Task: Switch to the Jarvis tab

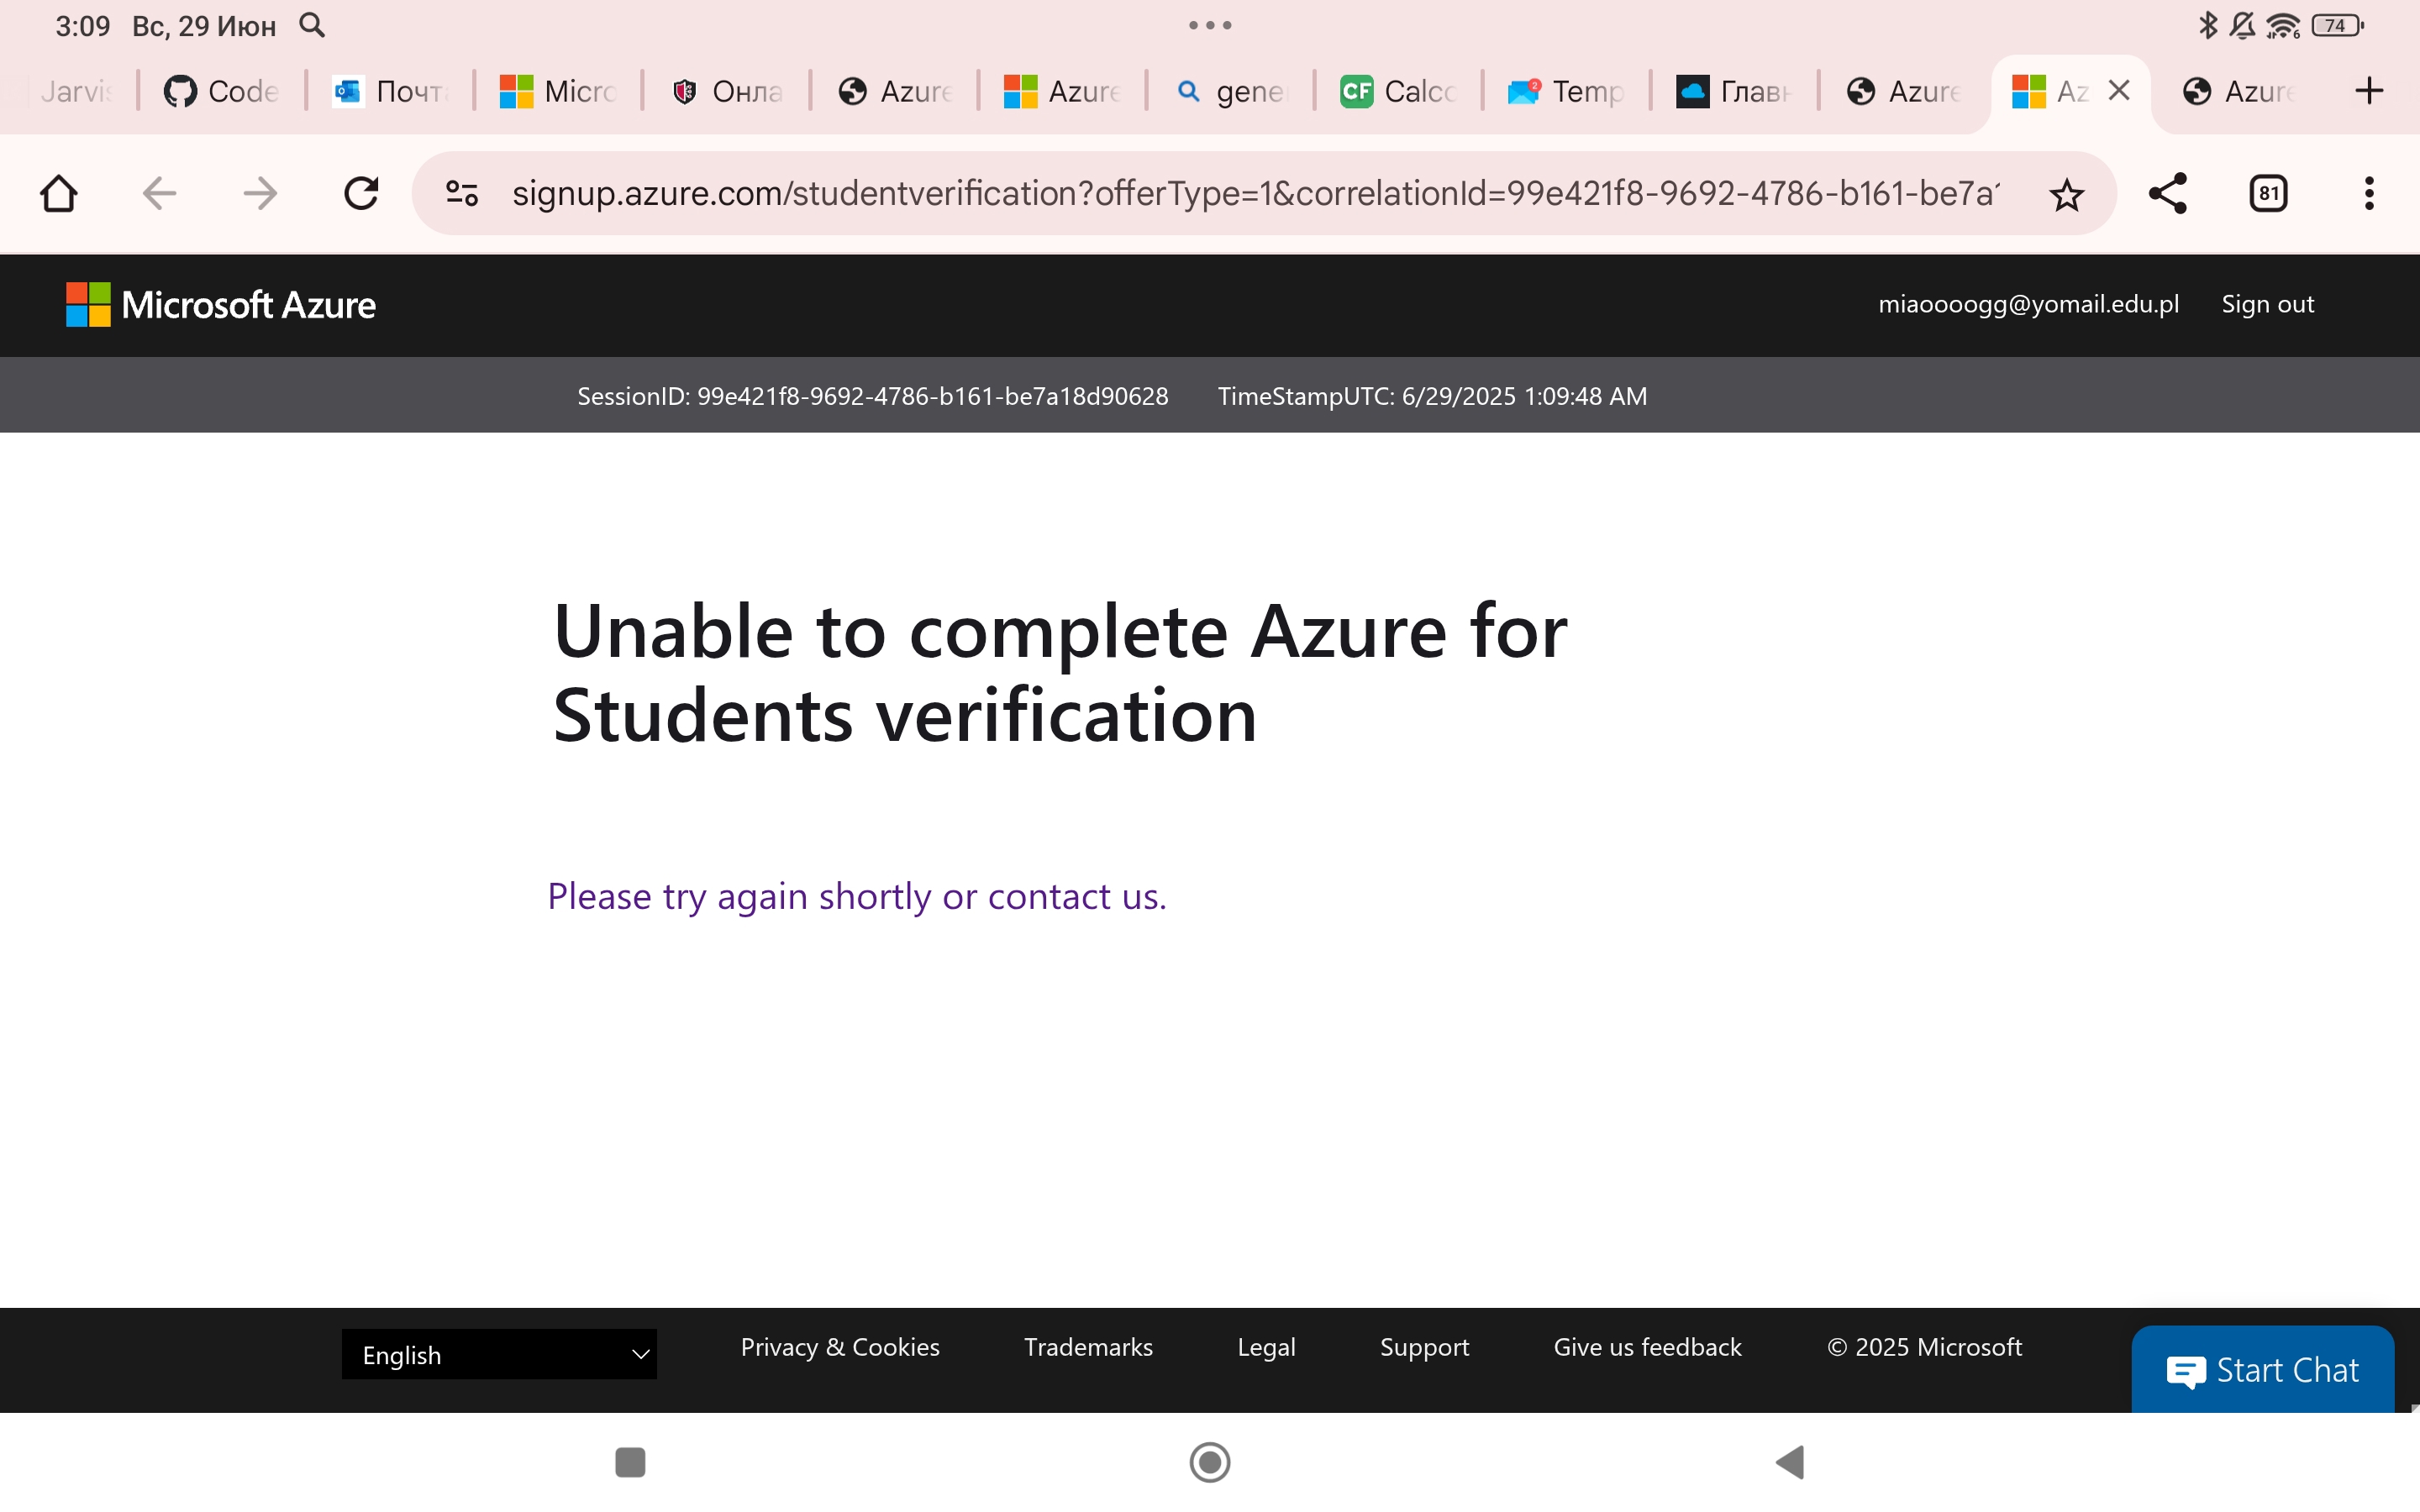Action: click(x=70, y=91)
